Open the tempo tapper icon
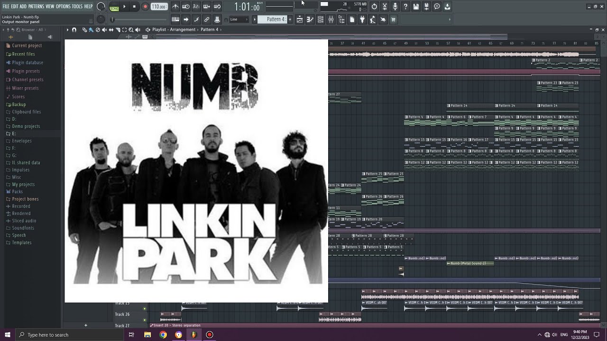The width and height of the screenshot is (607, 341). coord(373,19)
